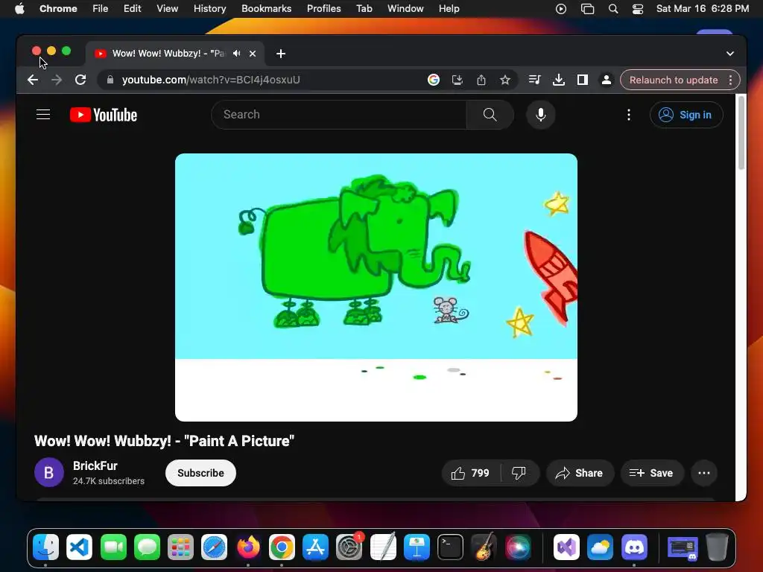Viewport: 763px width, 572px height.
Task: Click the video title text
Action: click(164, 441)
